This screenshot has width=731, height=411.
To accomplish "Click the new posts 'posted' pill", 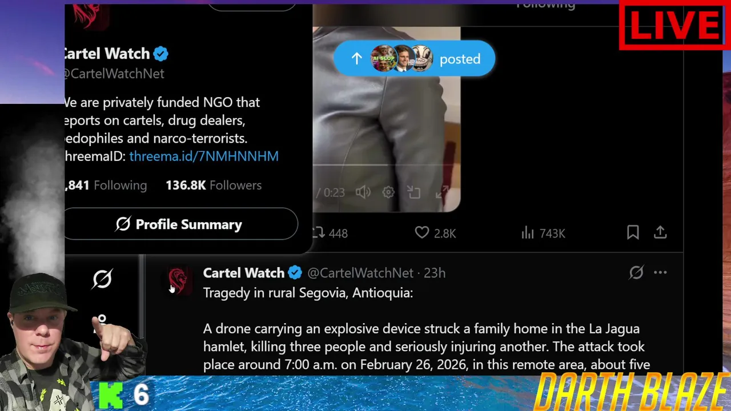I will [414, 59].
